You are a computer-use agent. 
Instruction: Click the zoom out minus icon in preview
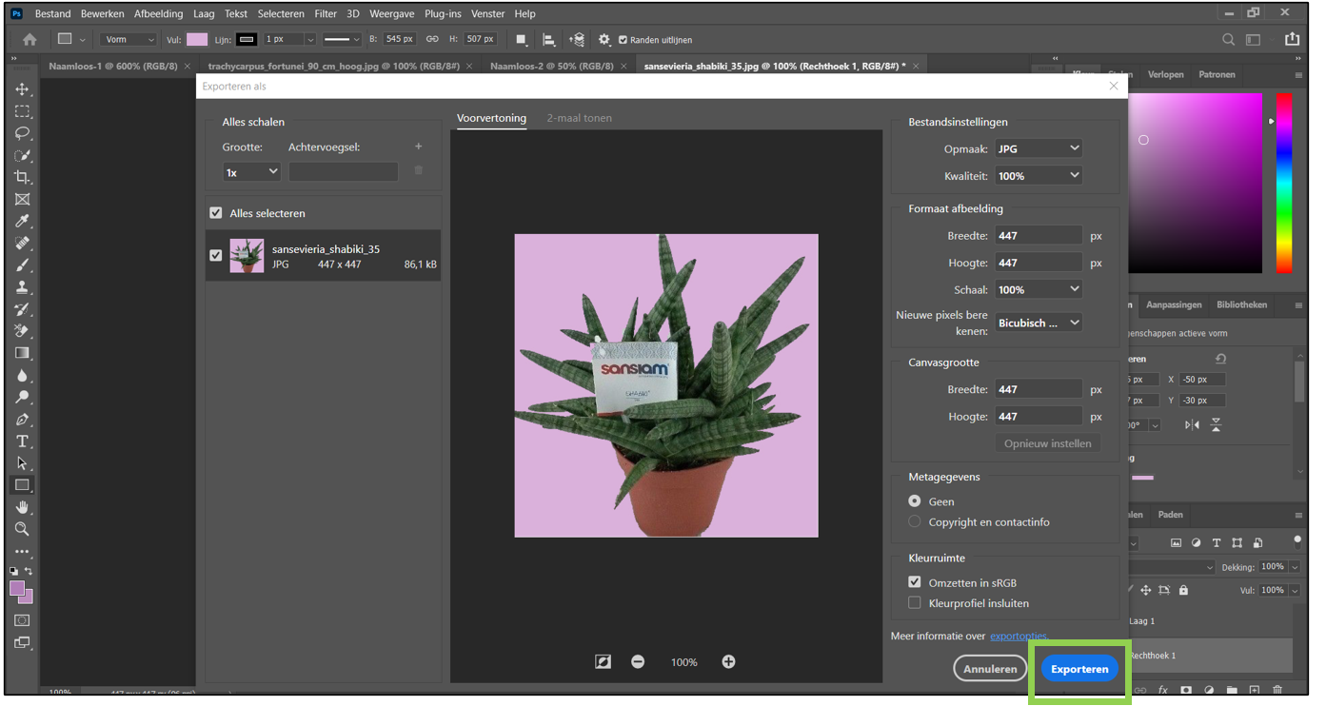click(x=638, y=662)
